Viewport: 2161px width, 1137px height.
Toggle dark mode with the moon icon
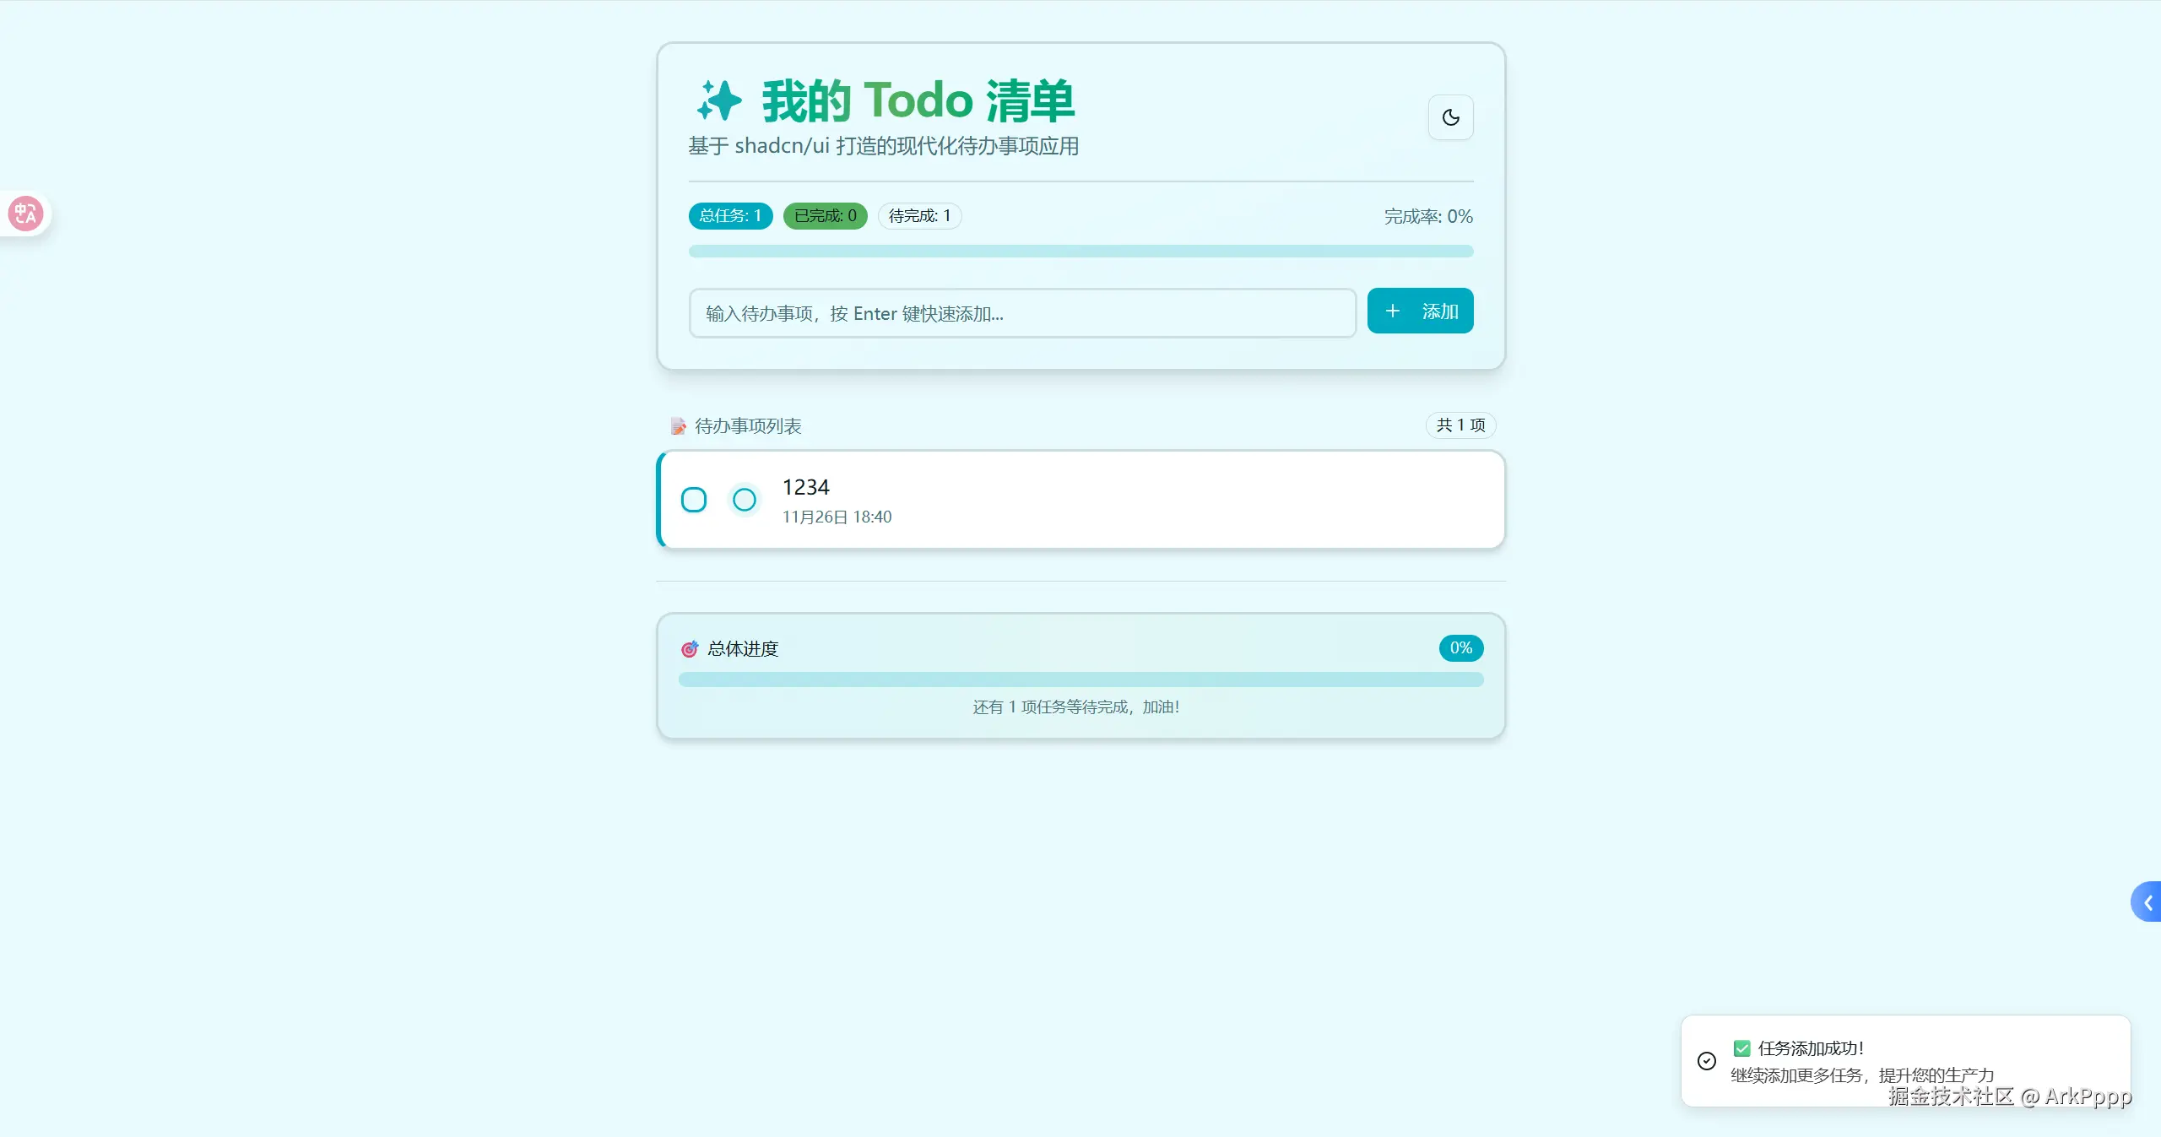[1450, 117]
